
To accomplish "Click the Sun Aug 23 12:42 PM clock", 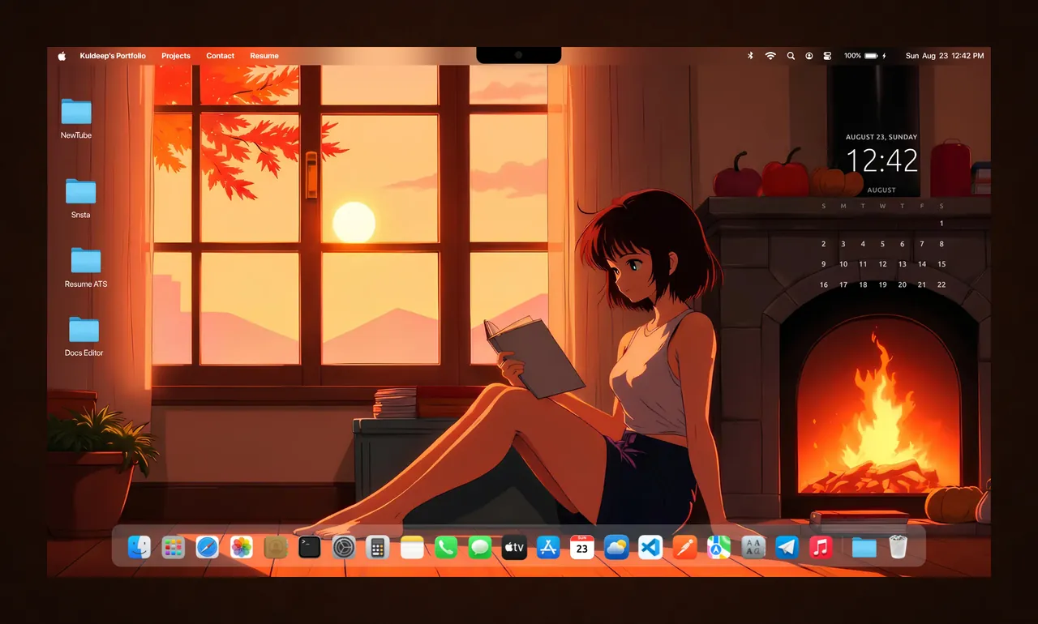I will (x=945, y=56).
